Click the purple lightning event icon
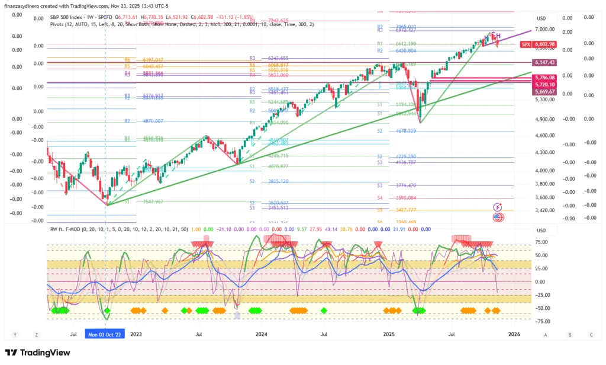 pyautogui.click(x=498, y=207)
